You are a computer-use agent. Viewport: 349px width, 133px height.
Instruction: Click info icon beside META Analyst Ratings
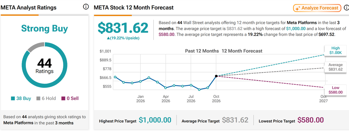pos(86,7)
